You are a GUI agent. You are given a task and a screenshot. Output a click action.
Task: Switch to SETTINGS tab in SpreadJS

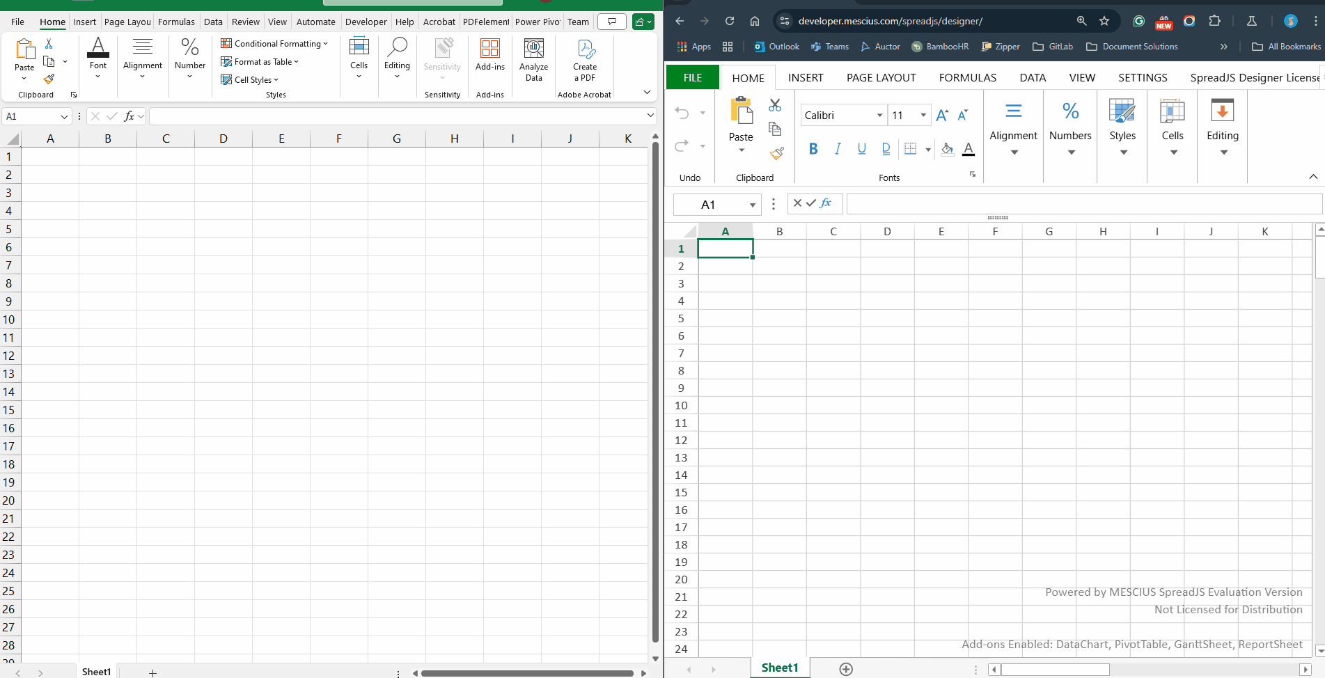point(1143,77)
